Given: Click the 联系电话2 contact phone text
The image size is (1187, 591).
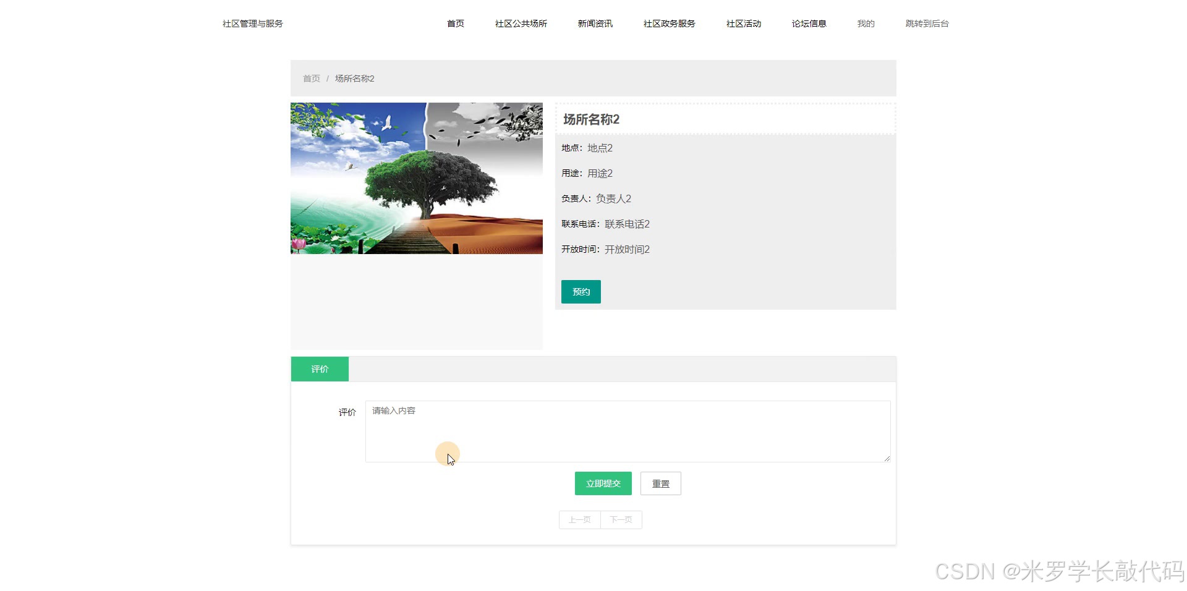Looking at the screenshot, I should 626,224.
